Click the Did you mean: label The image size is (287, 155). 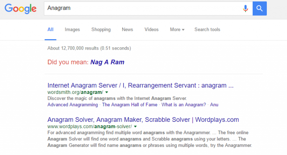68,62
